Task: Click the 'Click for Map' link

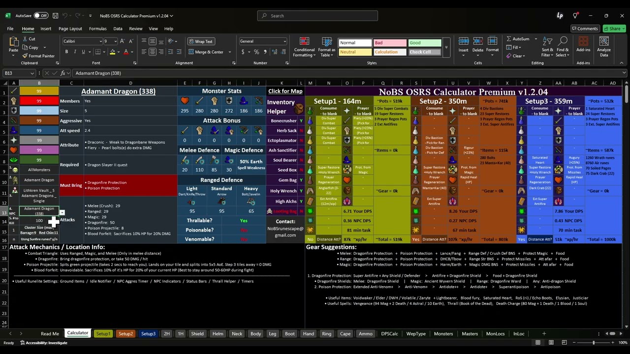Action: point(285,91)
